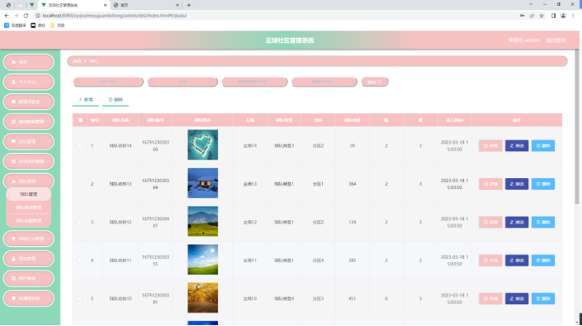Close the 足球社区管理系统 browser tab
This screenshot has width=582, height=326.
(x=105, y=5)
